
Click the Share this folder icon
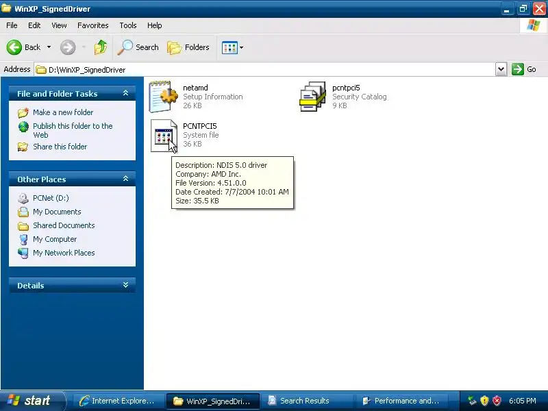click(x=23, y=147)
